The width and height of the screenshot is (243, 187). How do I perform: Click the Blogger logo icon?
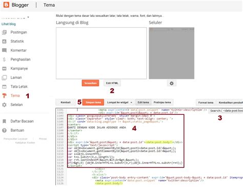pyautogui.click(x=6, y=5)
